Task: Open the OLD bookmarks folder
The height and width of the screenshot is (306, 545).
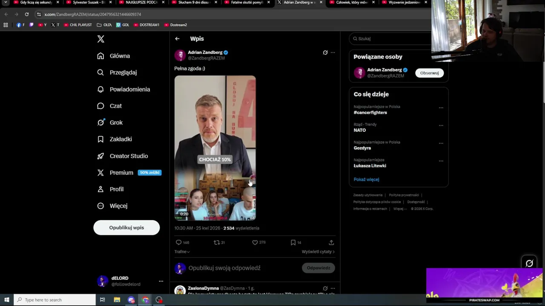Action: coord(104,25)
